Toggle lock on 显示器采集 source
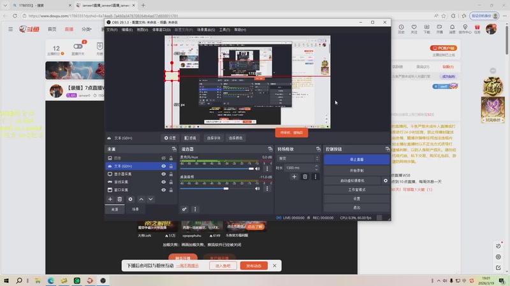 (x=171, y=174)
